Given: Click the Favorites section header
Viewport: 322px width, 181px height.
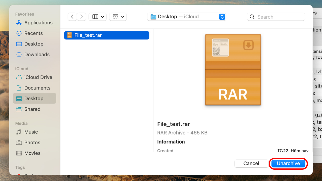Looking at the screenshot, I should coord(25,14).
